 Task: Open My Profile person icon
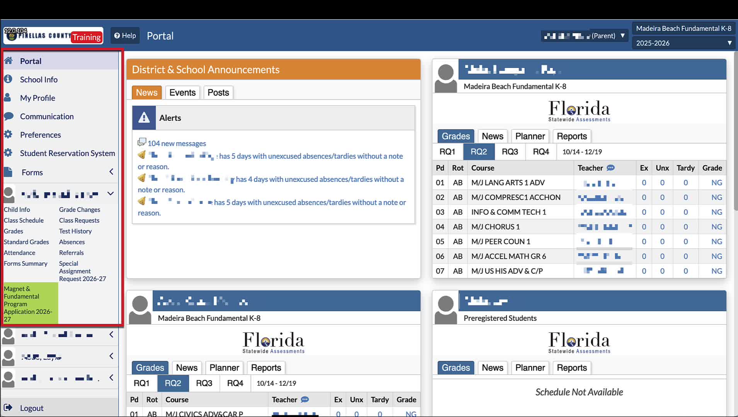7,98
